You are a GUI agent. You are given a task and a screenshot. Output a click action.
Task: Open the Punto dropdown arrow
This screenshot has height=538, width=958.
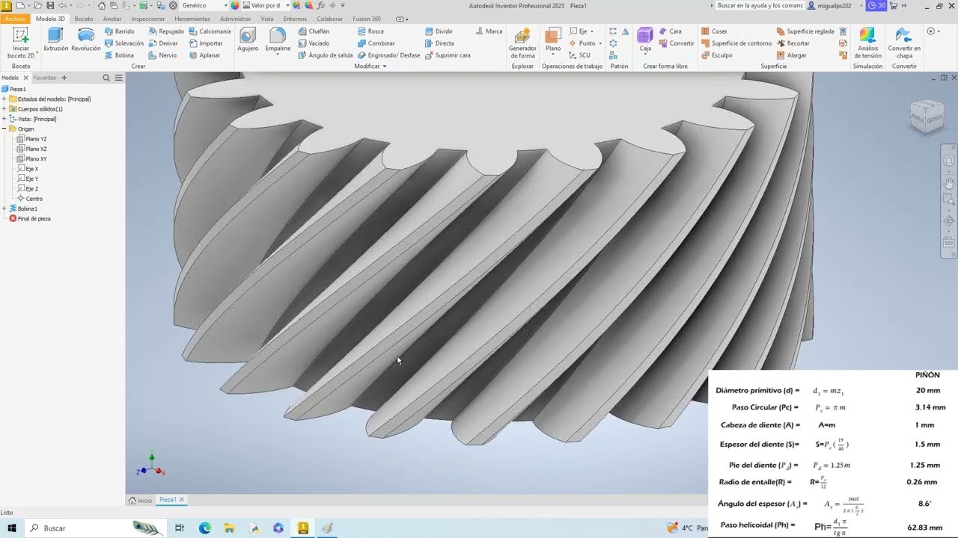[600, 43]
